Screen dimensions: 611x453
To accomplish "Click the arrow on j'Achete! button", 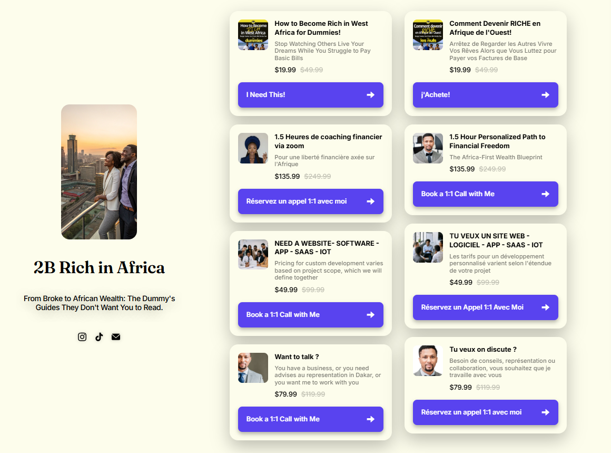I will [546, 95].
